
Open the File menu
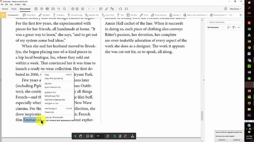click(x=2, y=4)
